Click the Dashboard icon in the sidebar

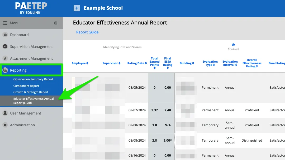[6, 35]
